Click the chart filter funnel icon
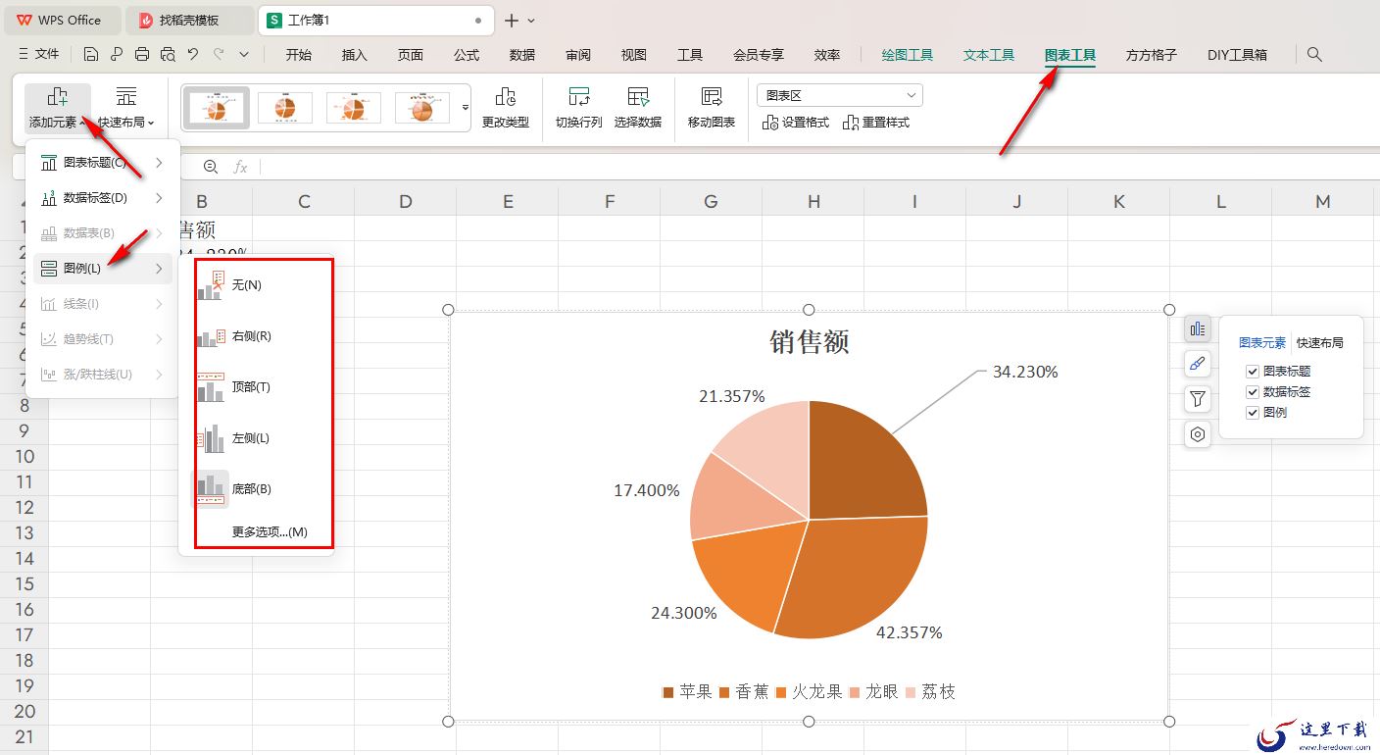The height and width of the screenshot is (755, 1380). point(1197,399)
